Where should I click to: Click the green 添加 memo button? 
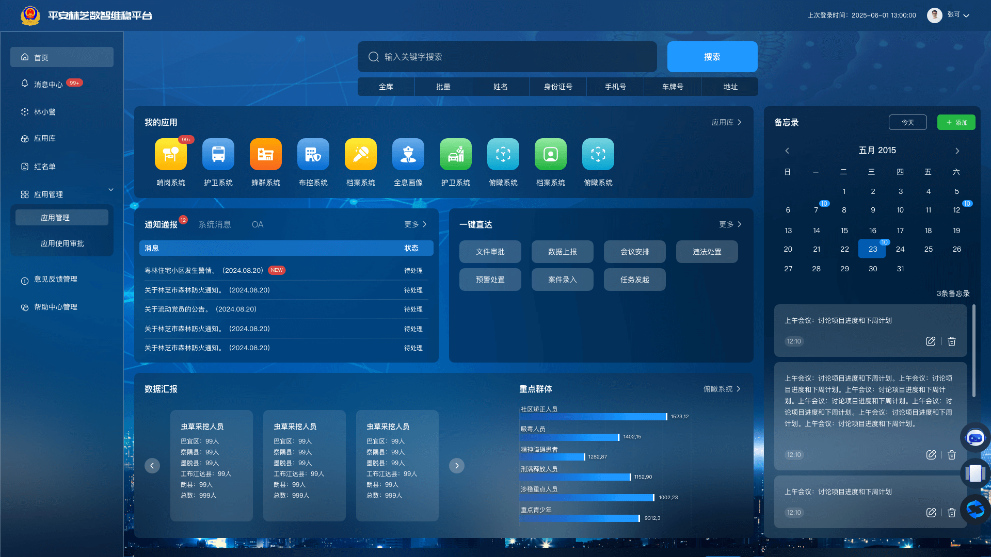pos(956,122)
